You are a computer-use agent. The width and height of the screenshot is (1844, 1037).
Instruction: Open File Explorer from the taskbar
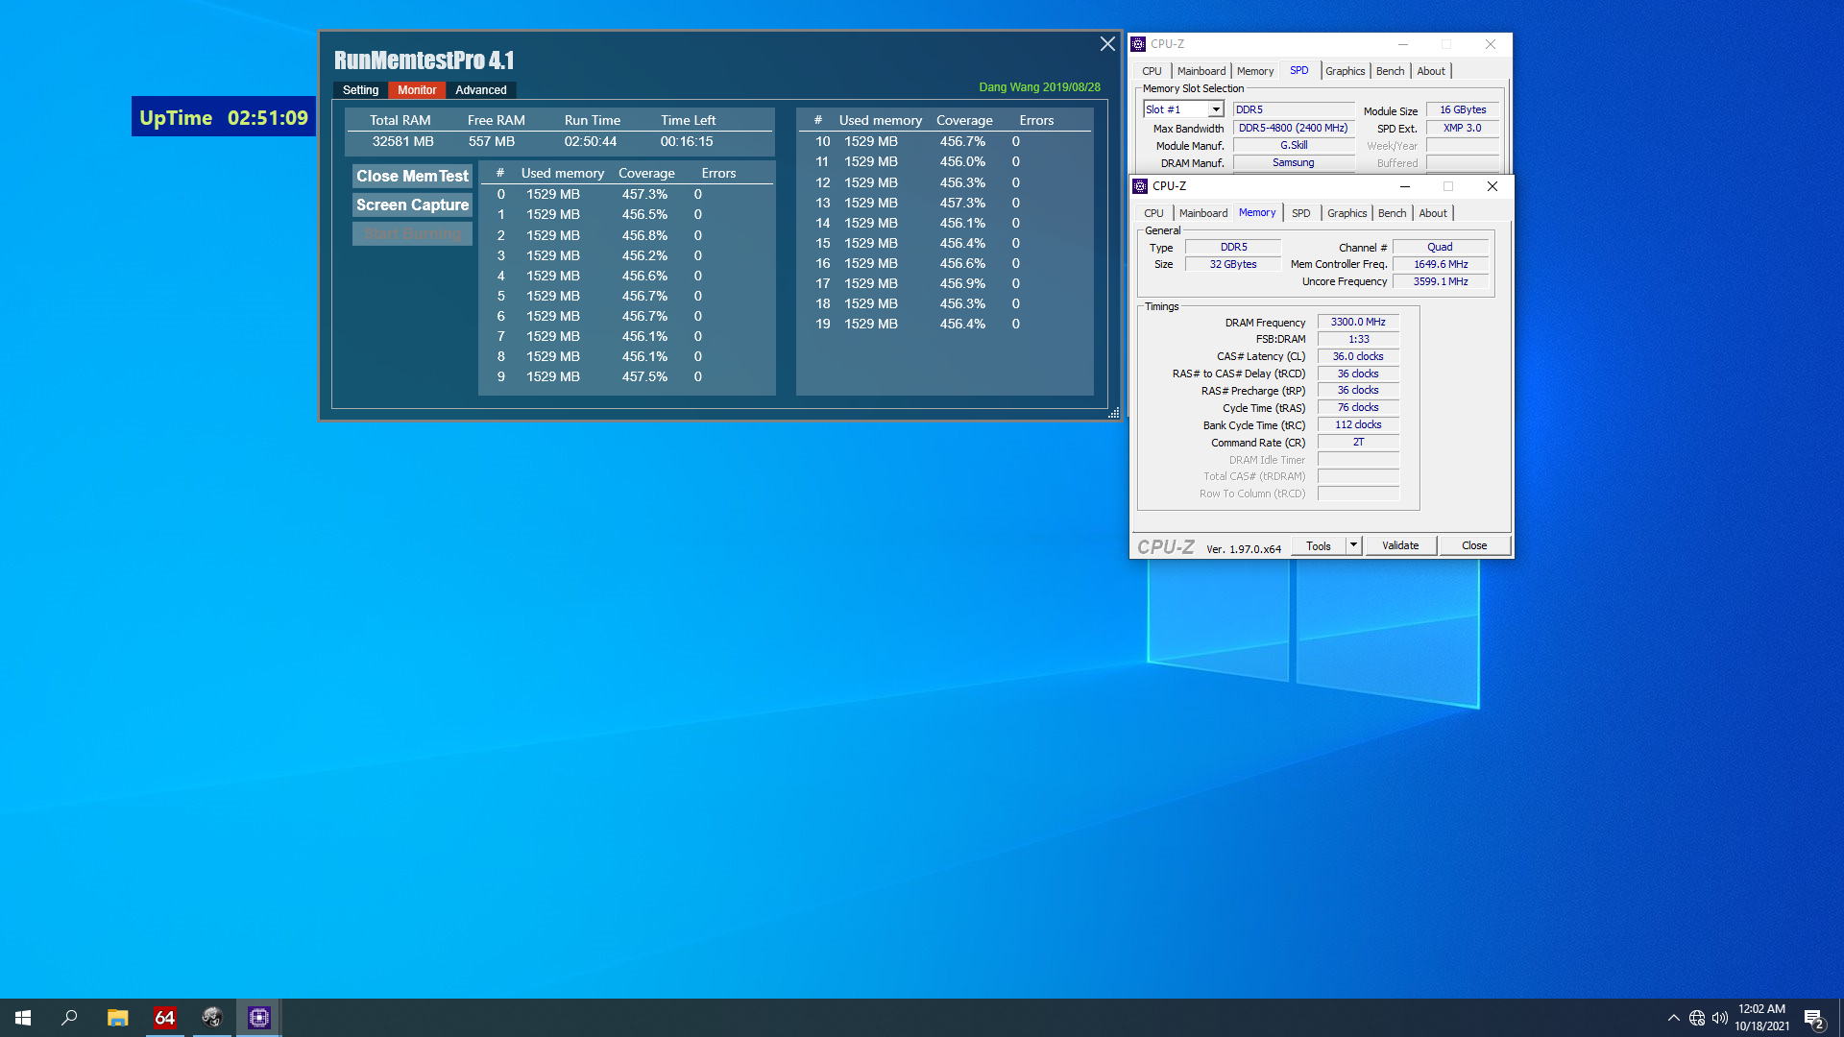click(x=117, y=1017)
